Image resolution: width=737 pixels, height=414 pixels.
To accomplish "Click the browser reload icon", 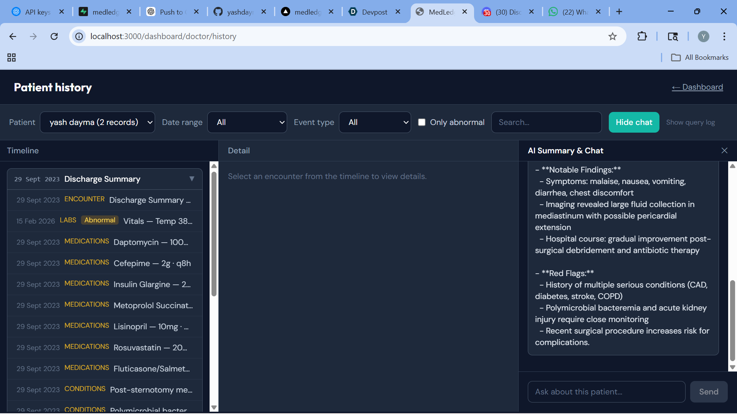I will pyautogui.click(x=54, y=36).
